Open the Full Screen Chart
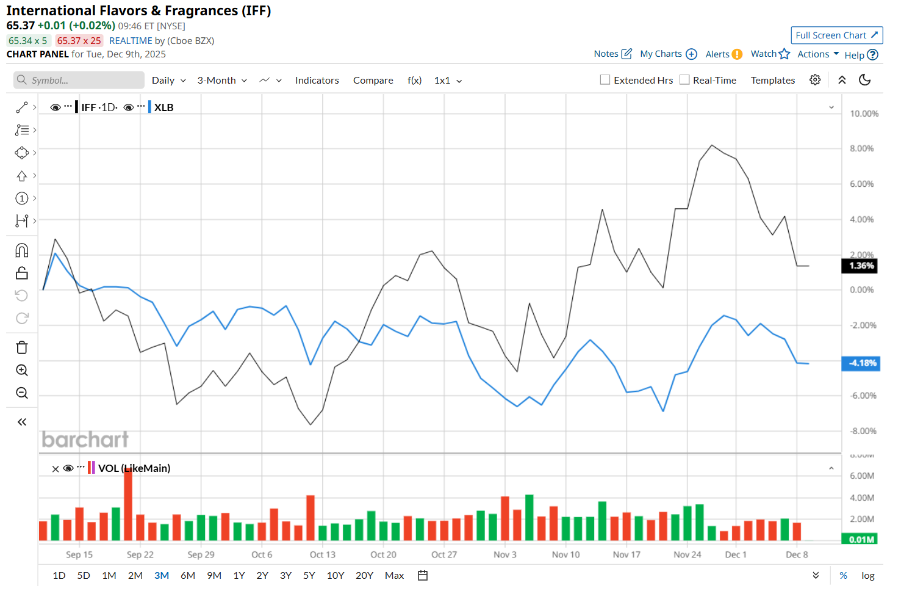 (837, 35)
